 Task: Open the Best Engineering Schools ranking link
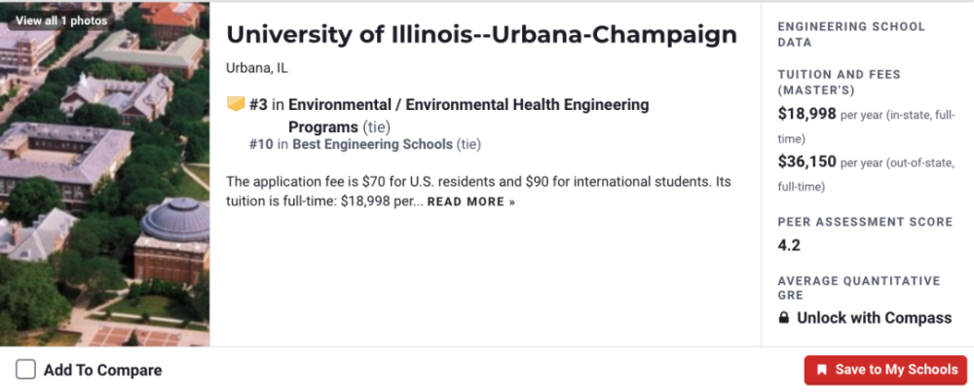tap(372, 144)
